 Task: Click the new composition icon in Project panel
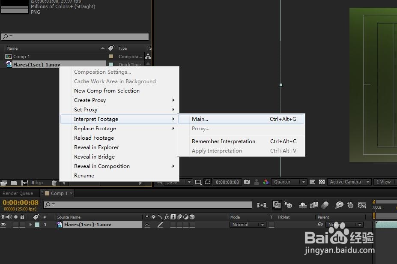[24, 183]
